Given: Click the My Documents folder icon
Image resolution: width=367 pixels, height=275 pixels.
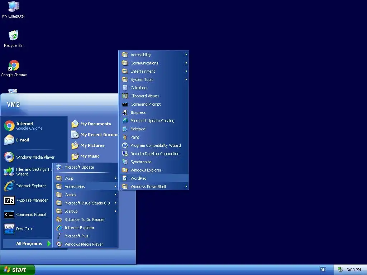Looking at the screenshot, I should click(75, 124).
